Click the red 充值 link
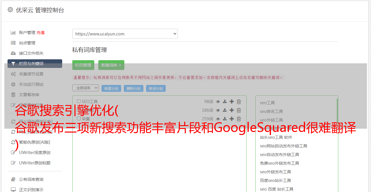Viewport: 371px width, 192px height. pyautogui.click(x=40, y=33)
